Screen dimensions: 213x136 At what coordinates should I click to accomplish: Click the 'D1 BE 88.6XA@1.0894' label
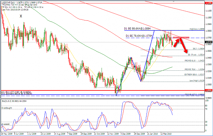pyautogui.click(x=137, y=29)
